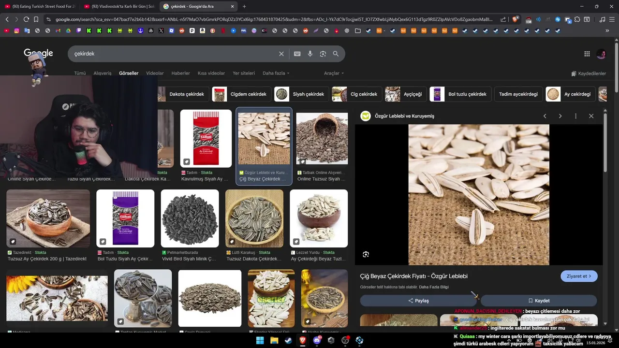Submit search with the magnifier icon
This screenshot has height=348, width=619.
point(336,54)
